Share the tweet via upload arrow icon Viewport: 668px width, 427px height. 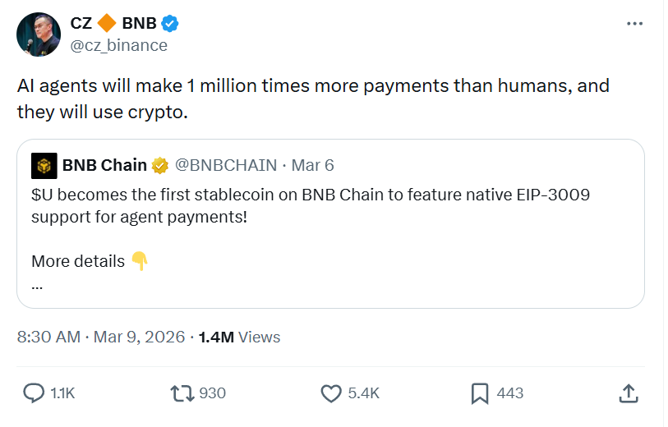(x=628, y=393)
